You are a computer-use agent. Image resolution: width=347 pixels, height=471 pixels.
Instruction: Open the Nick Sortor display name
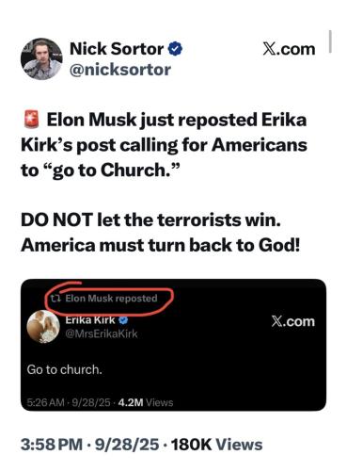117,49
